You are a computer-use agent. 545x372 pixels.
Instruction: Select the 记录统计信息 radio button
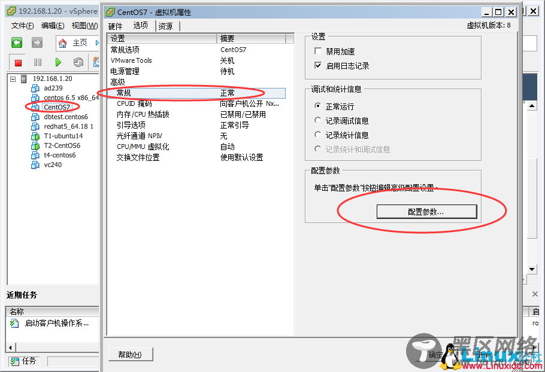pyautogui.click(x=317, y=135)
